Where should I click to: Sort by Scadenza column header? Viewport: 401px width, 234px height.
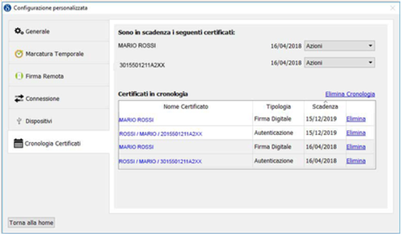tap(325, 106)
